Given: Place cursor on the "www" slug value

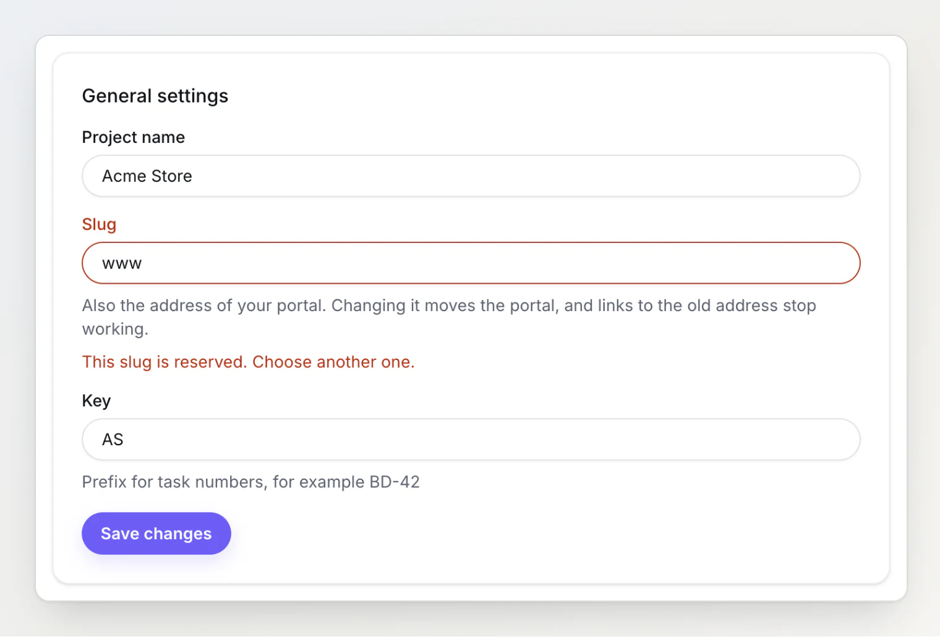Looking at the screenshot, I should click(122, 264).
